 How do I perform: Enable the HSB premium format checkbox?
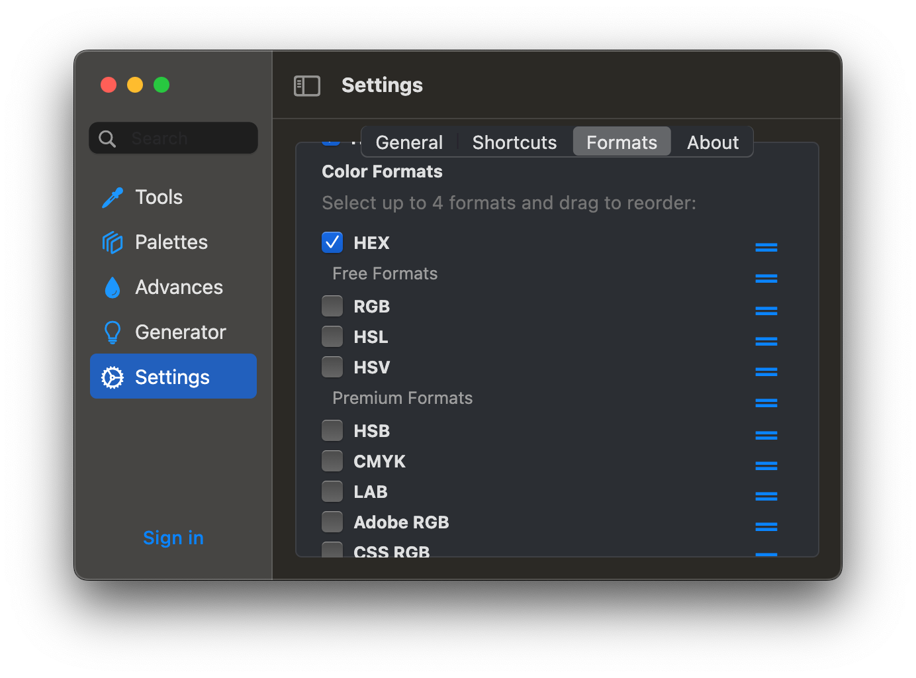click(x=332, y=430)
